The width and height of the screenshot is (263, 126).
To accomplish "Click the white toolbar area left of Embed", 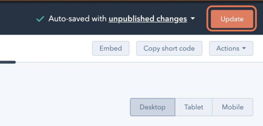I will 46,48.
